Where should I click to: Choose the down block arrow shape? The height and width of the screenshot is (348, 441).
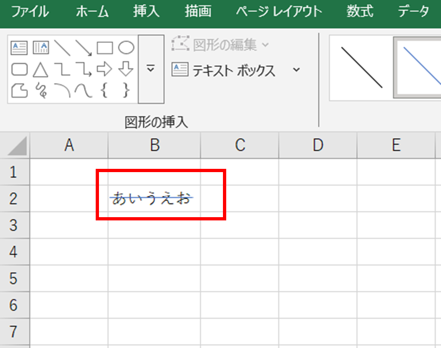tap(126, 69)
